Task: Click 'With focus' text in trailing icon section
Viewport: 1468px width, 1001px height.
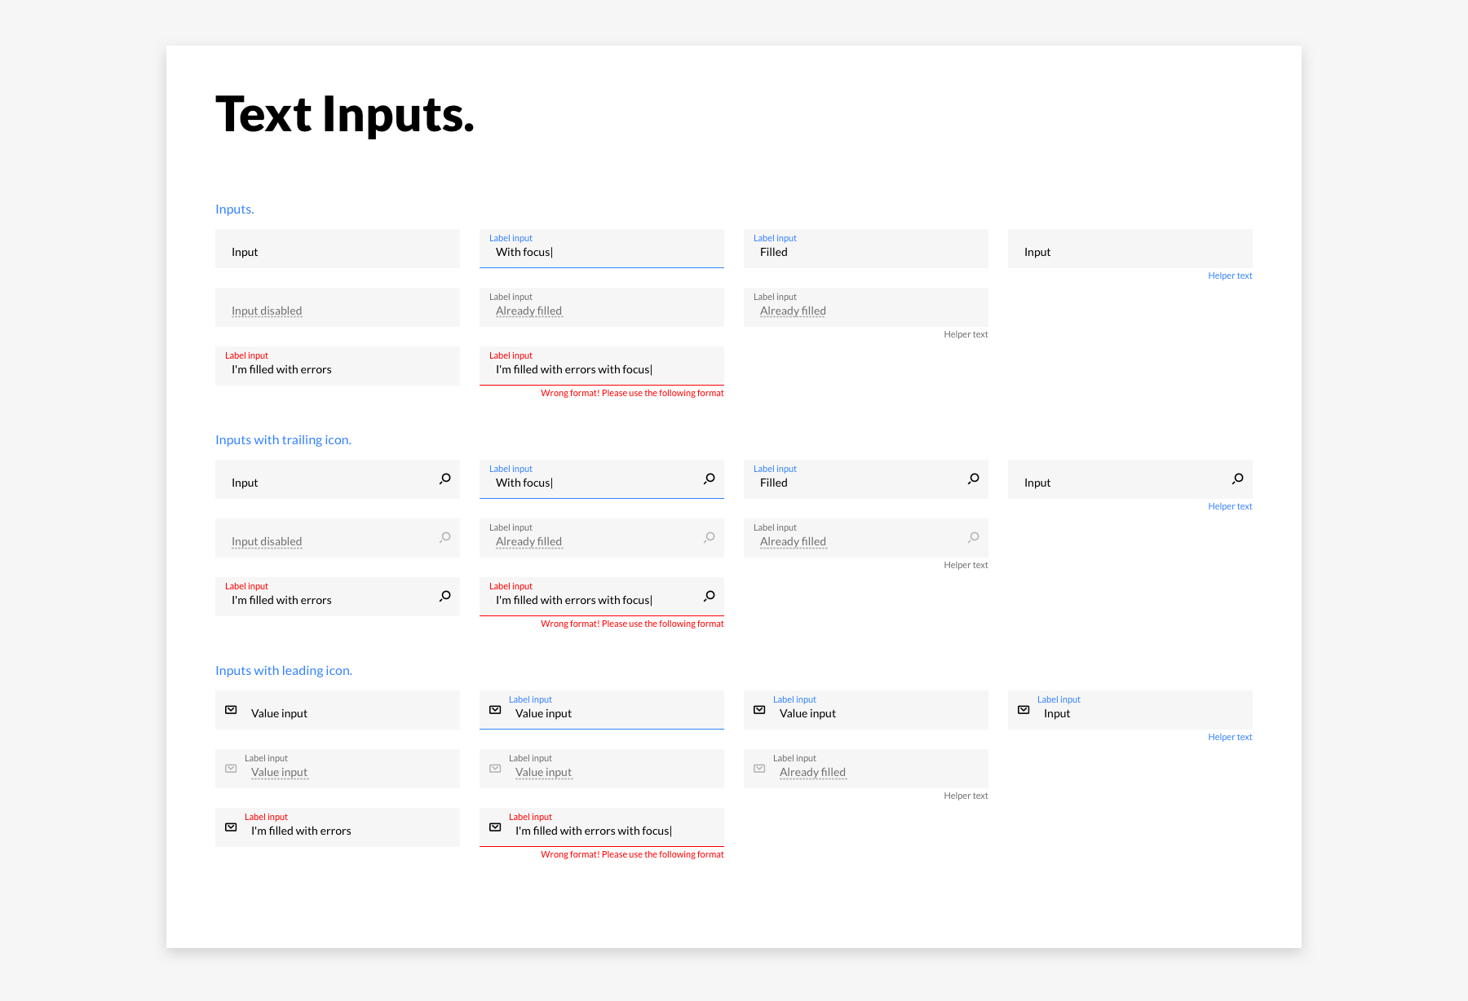Action: pyautogui.click(x=524, y=483)
